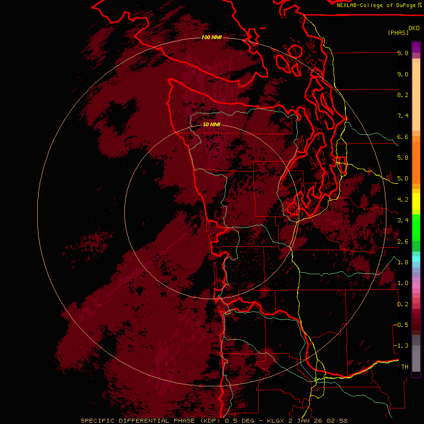Screen dimensions: 424x424
Task: Click the NEXLAB-College of DuPage watermark
Action: tap(379, 5)
